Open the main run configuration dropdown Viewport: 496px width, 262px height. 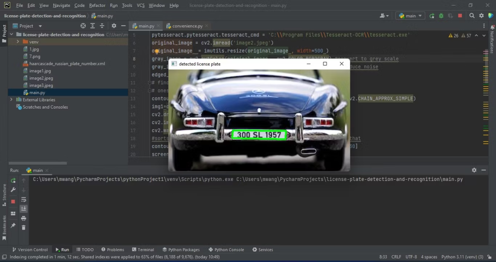pyautogui.click(x=410, y=16)
